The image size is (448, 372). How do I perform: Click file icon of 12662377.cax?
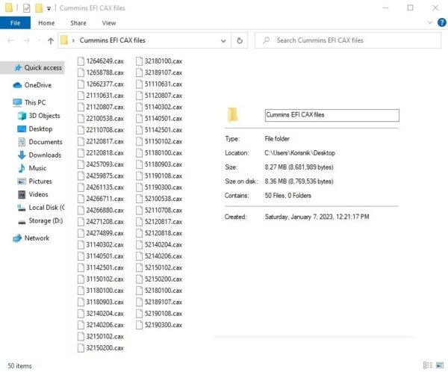(x=81, y=84)
